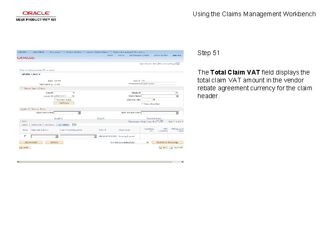Image resolution: width=333 pixels, height=250 pixels.
Task: Open the Favorites menu
Action: 22,52
